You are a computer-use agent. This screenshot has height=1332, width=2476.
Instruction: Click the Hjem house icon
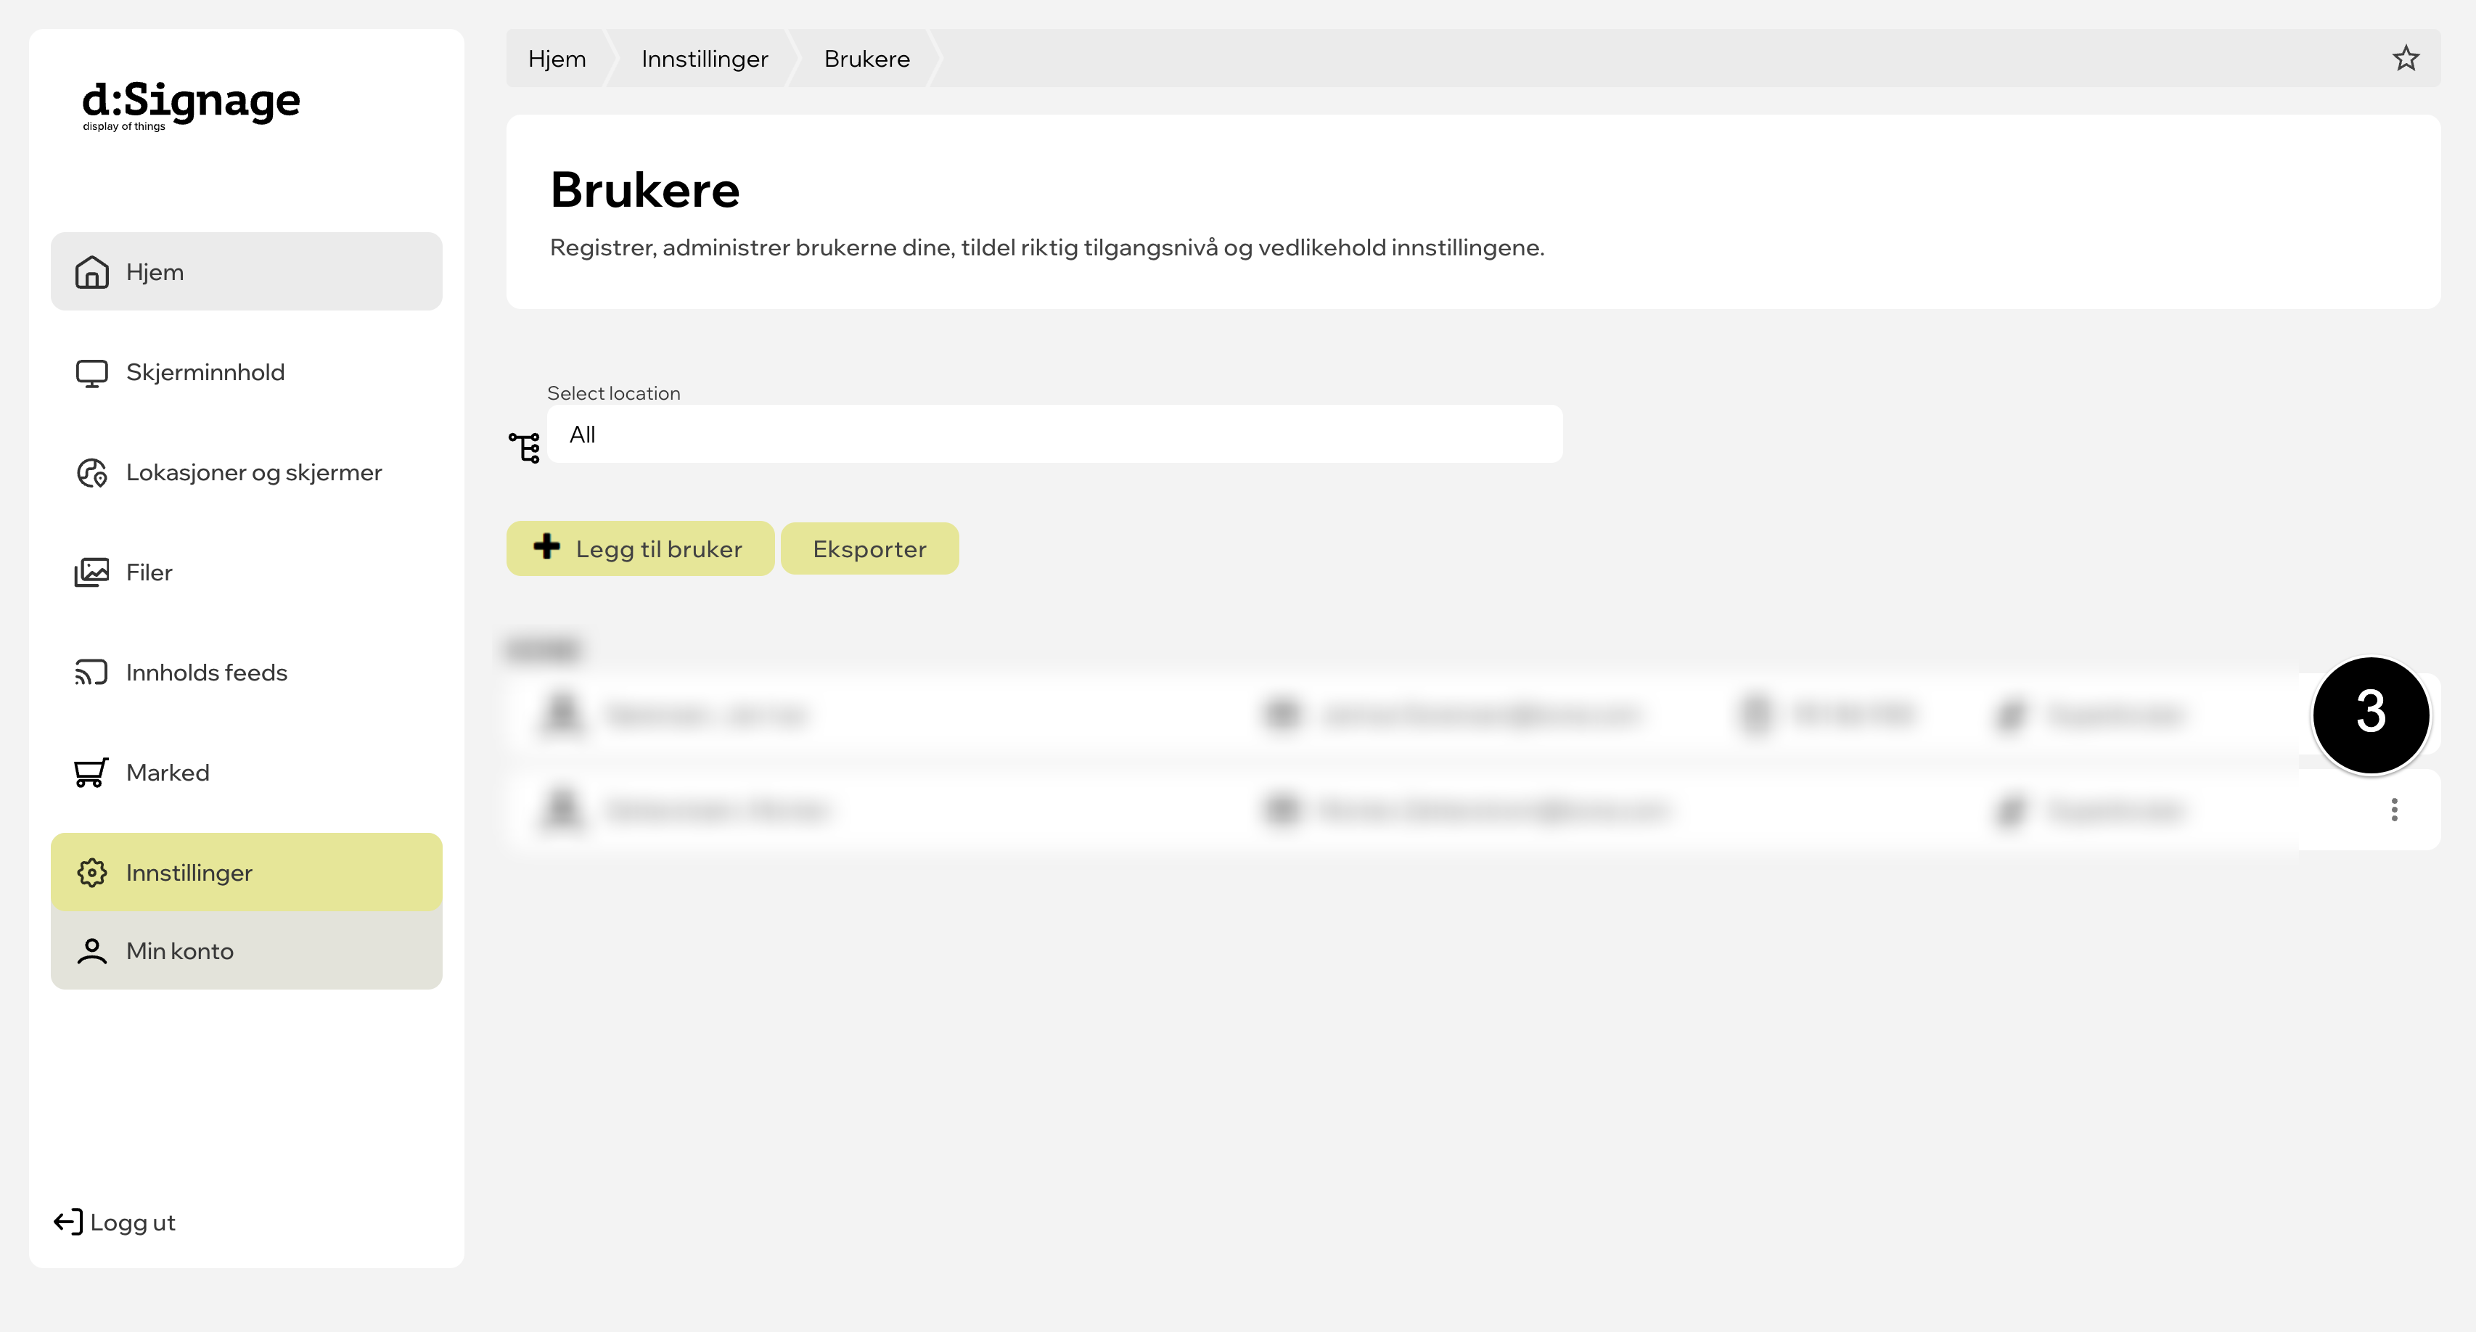coord(91,272)
